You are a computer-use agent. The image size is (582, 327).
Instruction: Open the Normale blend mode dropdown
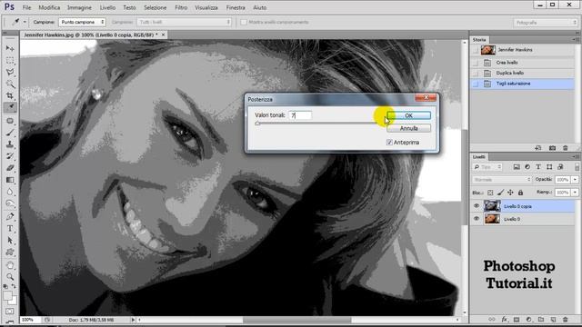(x=502, y=180)
